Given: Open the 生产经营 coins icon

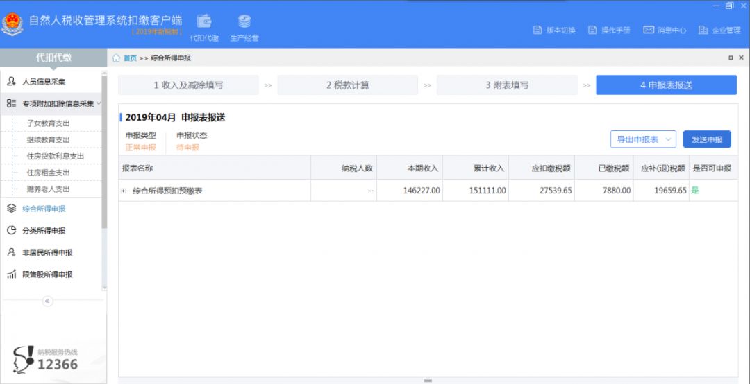Looking at the screenshot, I should 244,21.
